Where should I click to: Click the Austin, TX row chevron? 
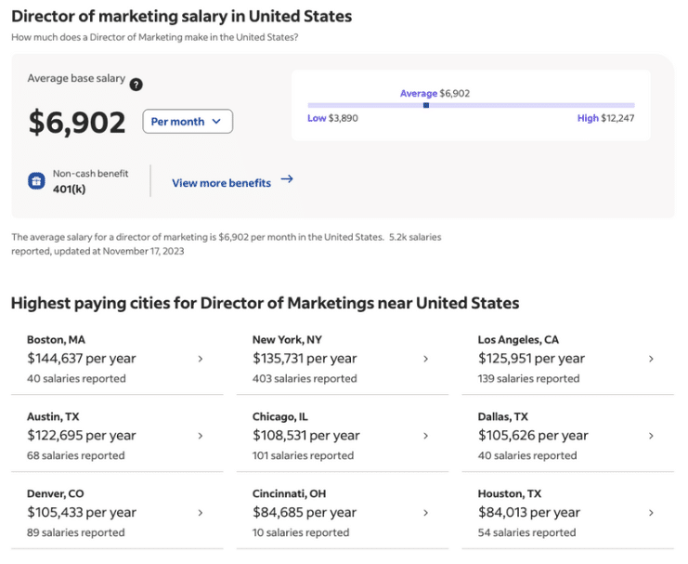pyautogui.click(x=201, y=436)
